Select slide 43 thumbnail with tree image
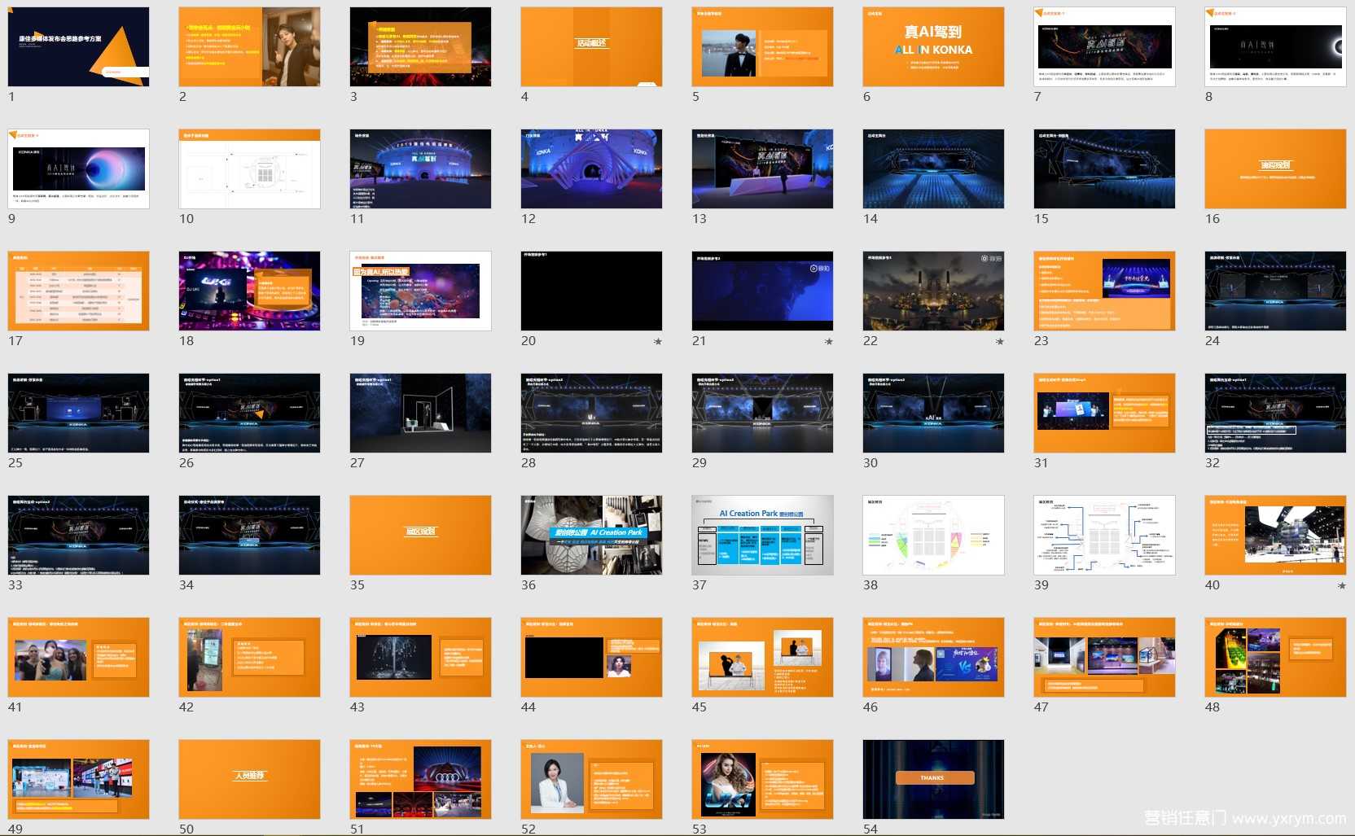1355x836 pixels. (420, 657)
